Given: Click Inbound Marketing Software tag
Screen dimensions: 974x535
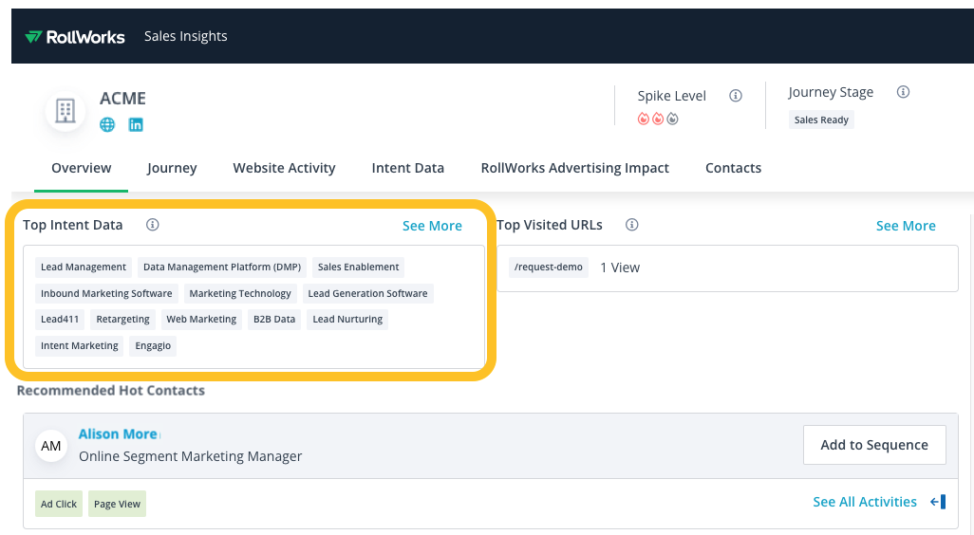Looking at the screenshot, I should (106, 293).
